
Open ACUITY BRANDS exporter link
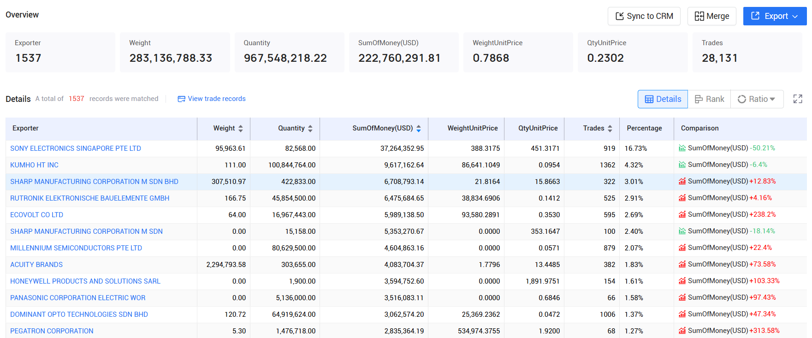point(36,265)
